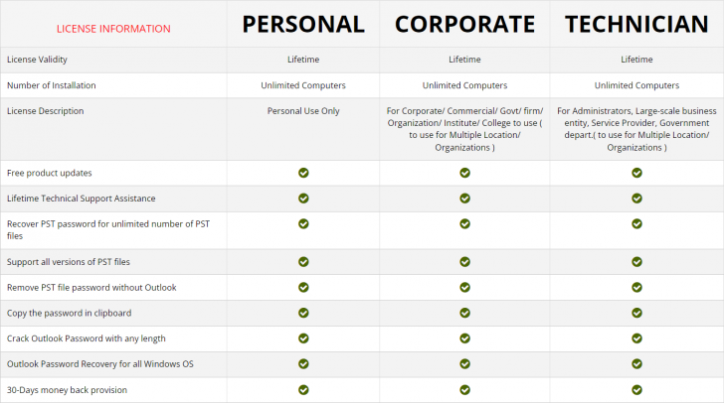This screenshot has width=724, height=403.
Task: Click Personal Use Only license description
Action: [303, 111]
